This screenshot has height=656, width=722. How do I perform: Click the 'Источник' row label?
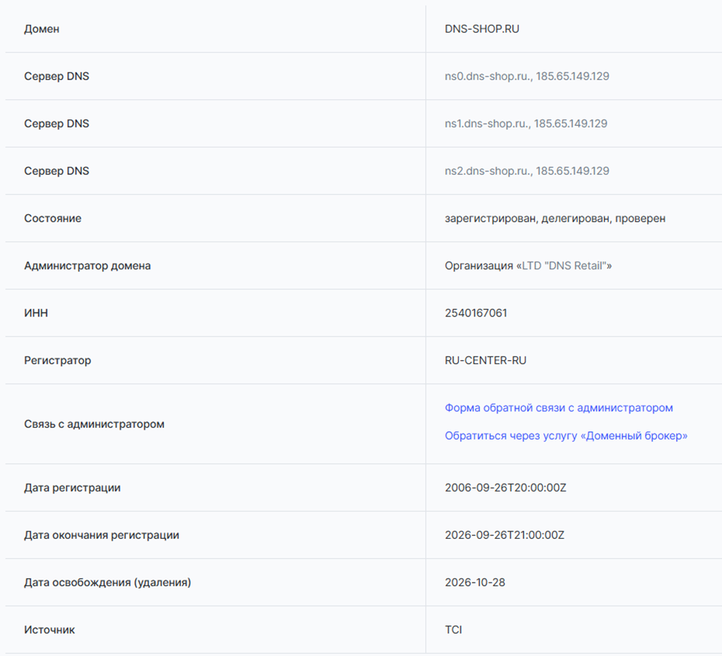click(49, 630)
